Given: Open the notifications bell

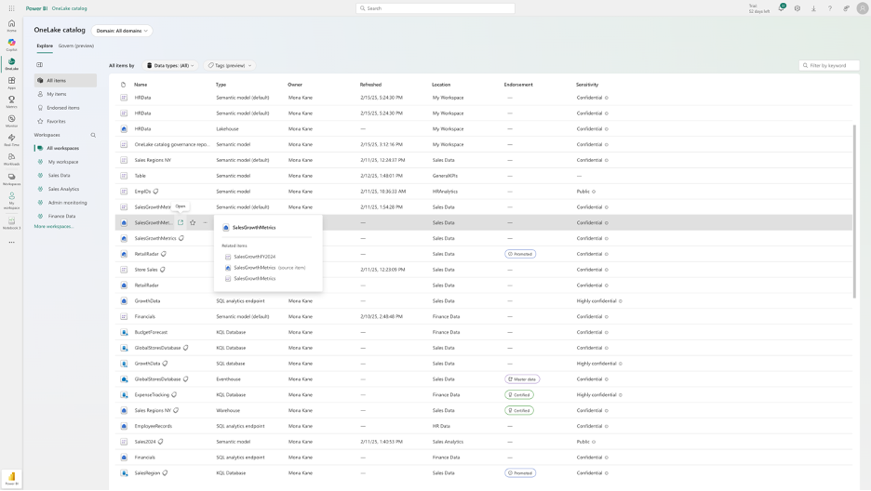Looking at the screenshot, I should point(781,8).
